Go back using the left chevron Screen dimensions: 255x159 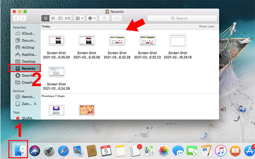16,18
